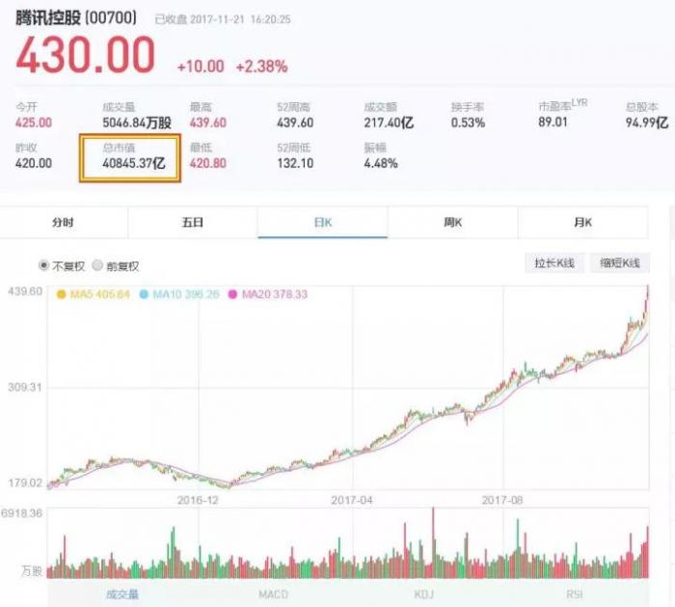Select the 日K chart tab
675x607 pixels.
click(323, 222)
